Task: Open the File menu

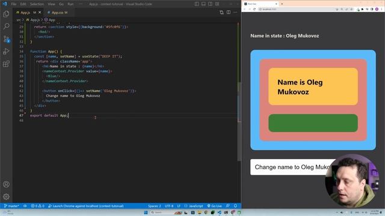Action: (14, 4)
